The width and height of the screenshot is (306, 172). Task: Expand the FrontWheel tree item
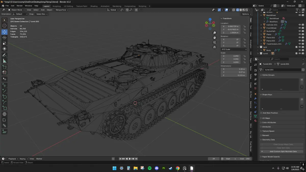tap(261, 28)
